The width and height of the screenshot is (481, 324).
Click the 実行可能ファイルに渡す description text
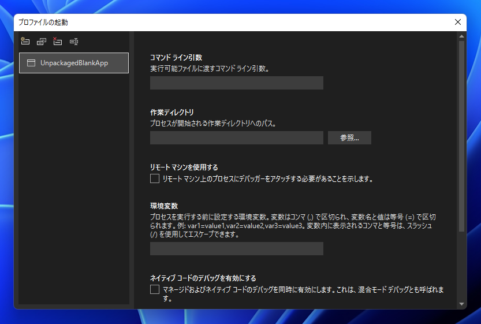click(210, 68)
